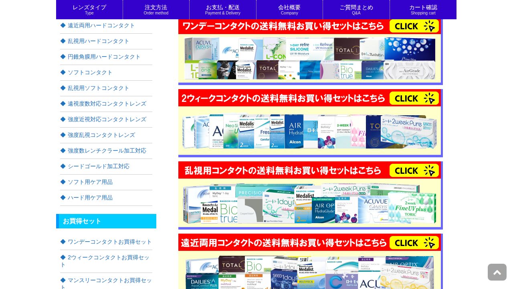Click the 2-week contact lens product boxes image
Viewport: 513px width, 289px height.
coord(309,131)
